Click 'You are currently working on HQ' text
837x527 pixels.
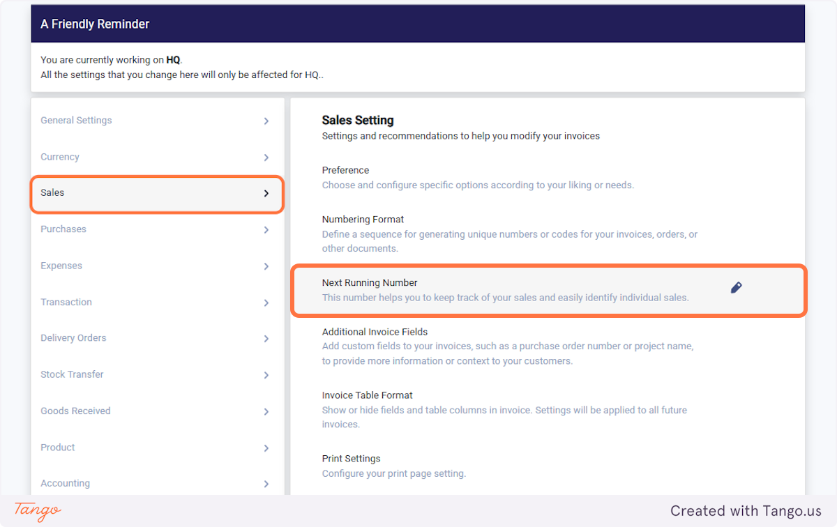111,60
